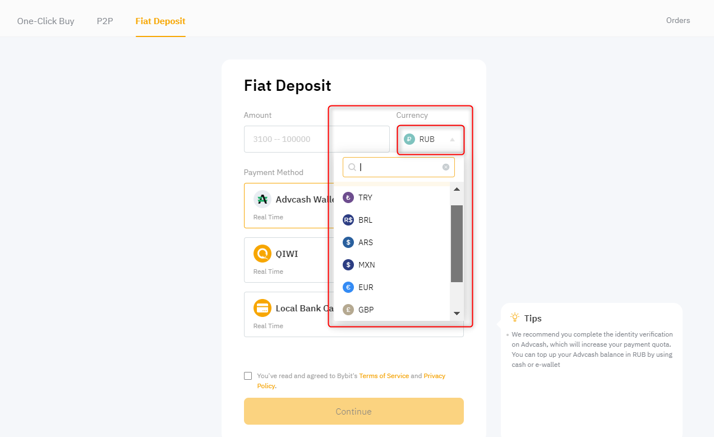Click the BRL real currency icon
The image size is (714, 437).
348,220
